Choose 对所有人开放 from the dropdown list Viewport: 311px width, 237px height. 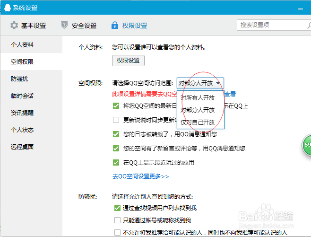(x=200, y=97)
